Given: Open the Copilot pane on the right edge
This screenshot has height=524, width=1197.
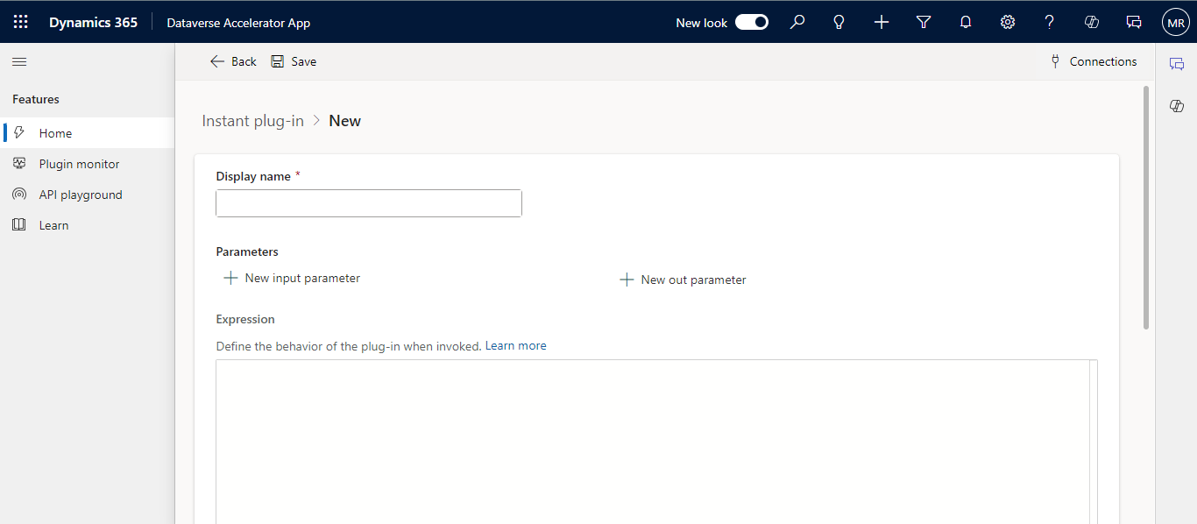Looking at the screenshot, I should tap(1176, 105).
